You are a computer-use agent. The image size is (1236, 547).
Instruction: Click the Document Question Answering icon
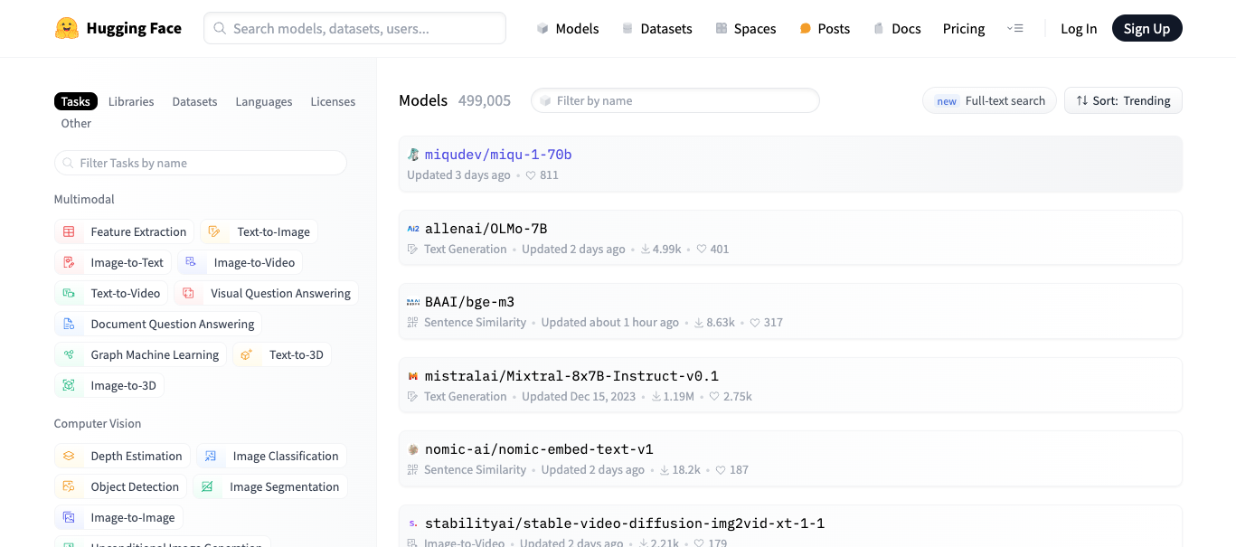click(69, 324)
